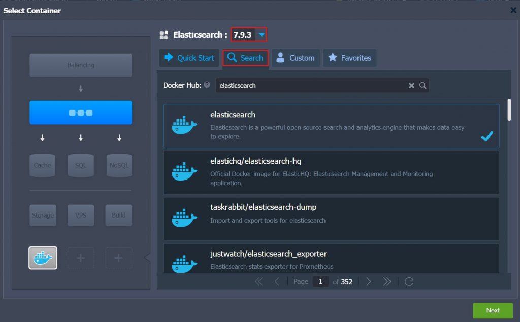Select the taskrabbit/elasticsearch-dump image

click(x=331, y=219)
